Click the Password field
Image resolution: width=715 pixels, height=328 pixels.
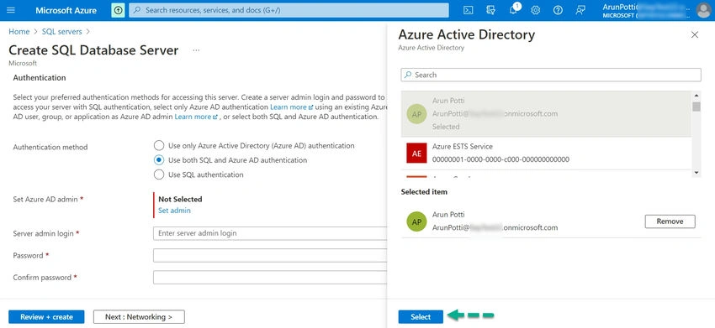(270, 256)
